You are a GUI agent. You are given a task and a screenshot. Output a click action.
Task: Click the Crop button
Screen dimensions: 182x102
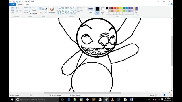click(32, 8)
